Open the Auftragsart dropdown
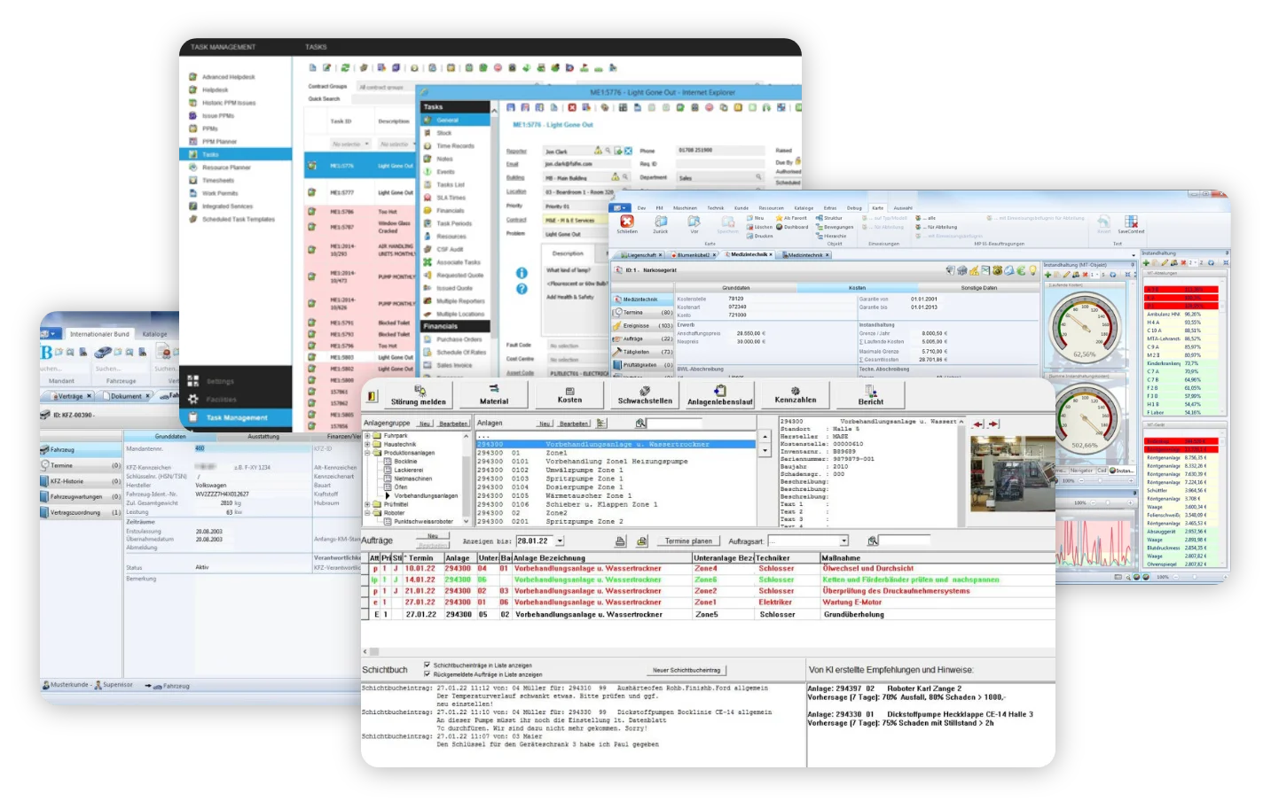 pos(843,541)
